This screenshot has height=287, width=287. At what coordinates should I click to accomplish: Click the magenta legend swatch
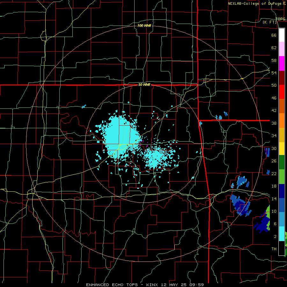pyautogui.click(x=282, y=63)
